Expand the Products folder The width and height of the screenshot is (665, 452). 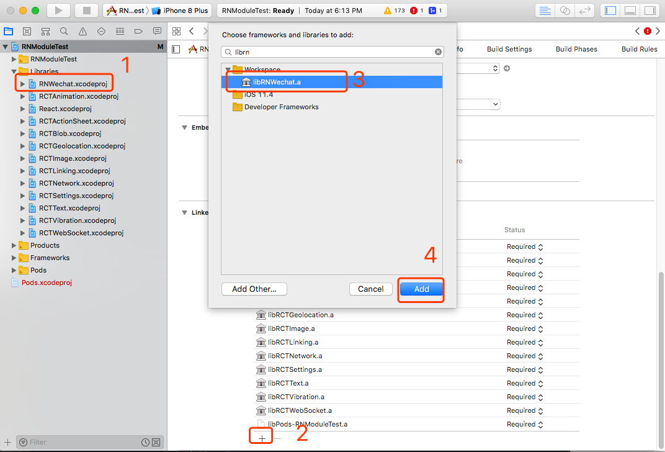[x=14, y=245]
